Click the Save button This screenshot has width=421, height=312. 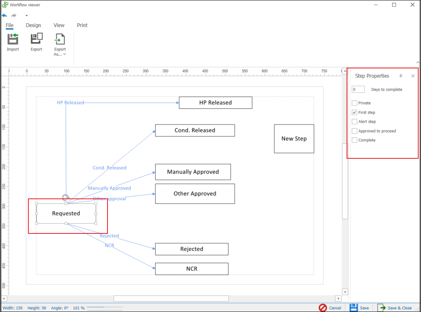tap(359, 308)
